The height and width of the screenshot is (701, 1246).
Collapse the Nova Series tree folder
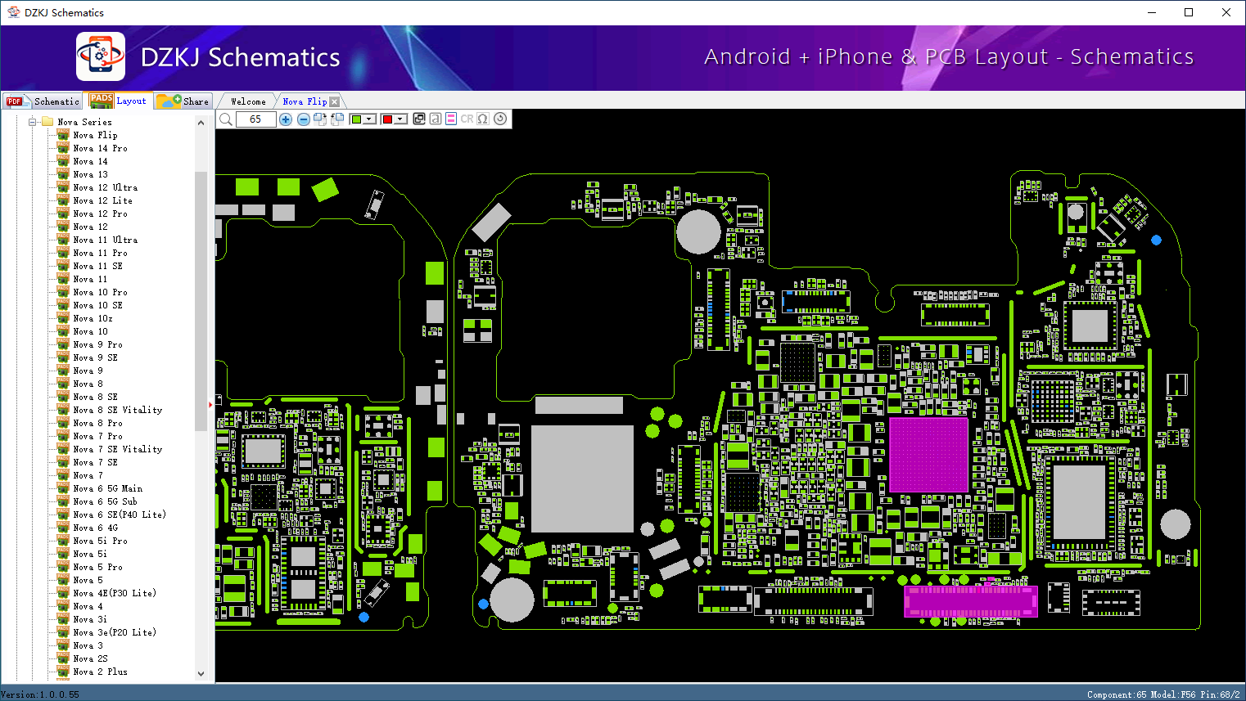(33, 122)
